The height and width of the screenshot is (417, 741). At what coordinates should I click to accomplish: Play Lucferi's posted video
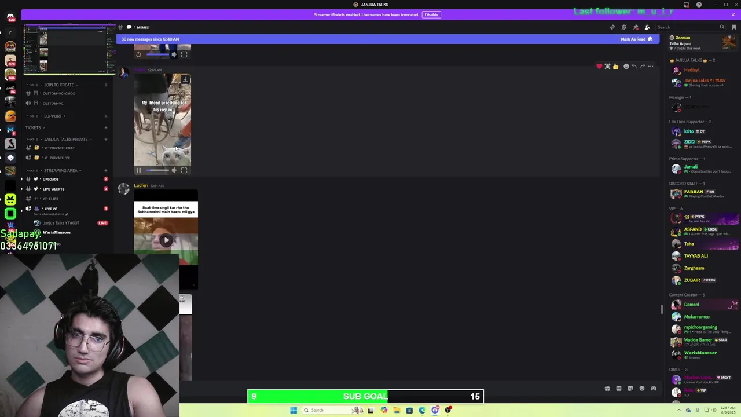166,240
